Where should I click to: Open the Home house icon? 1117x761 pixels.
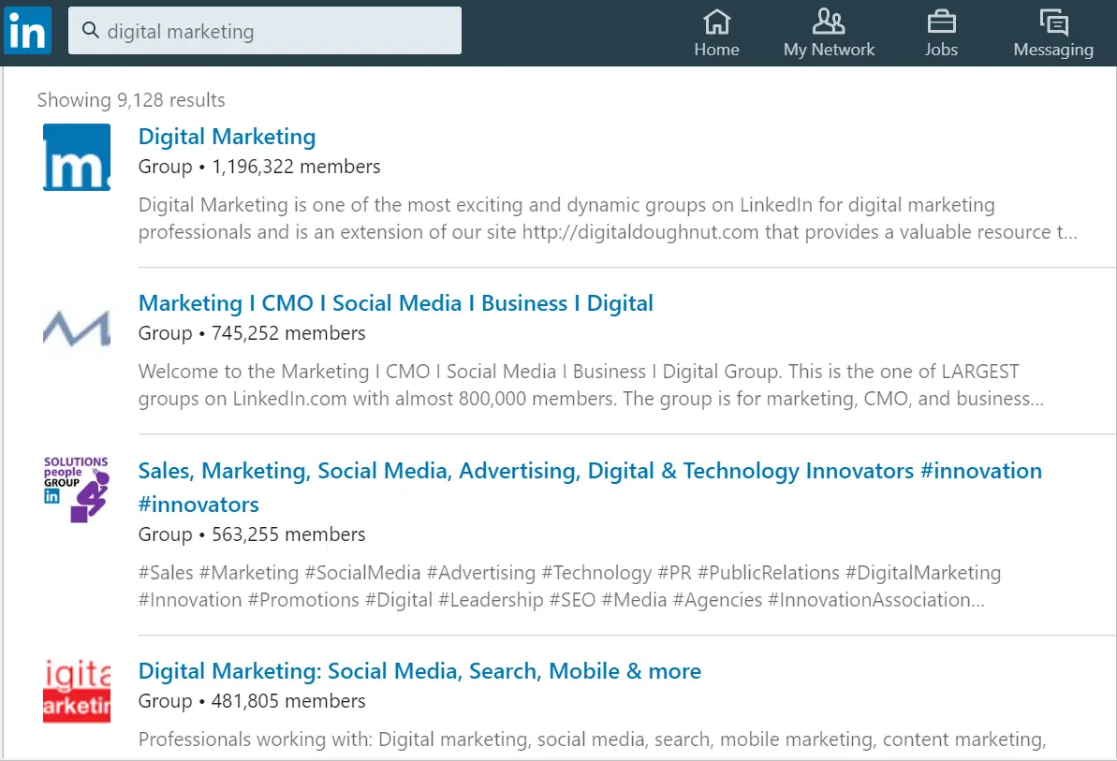(716, 22)
